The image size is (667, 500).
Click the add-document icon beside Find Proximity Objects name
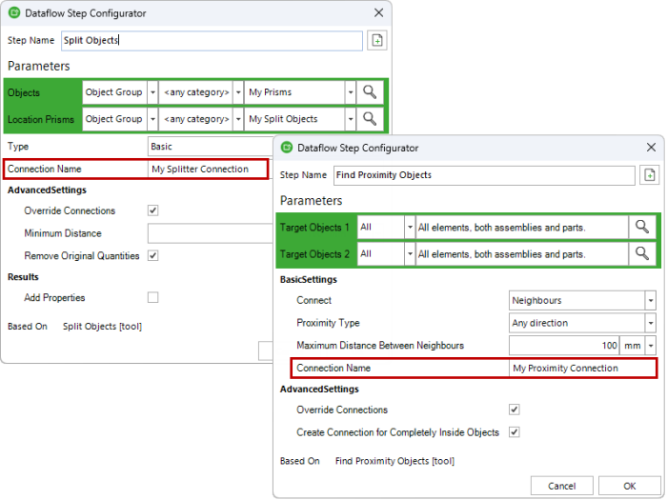pyautogui.click(x=649, y=174)
